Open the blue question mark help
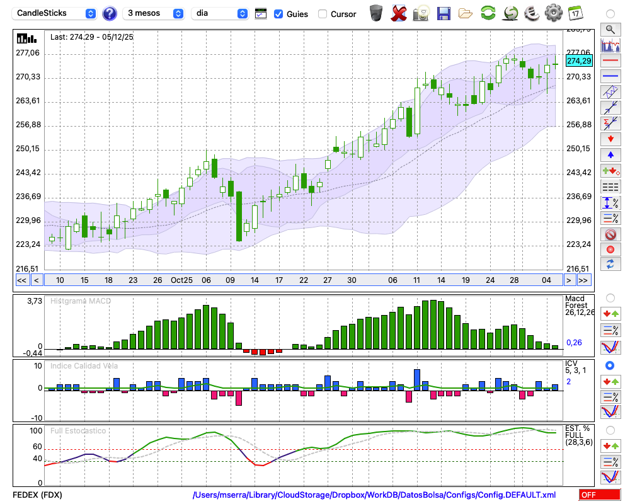Screen dimensions: 630x504 (x=109, y=13)
